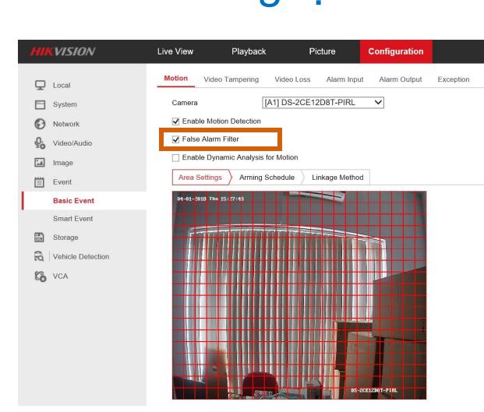The width and height of the screenshot is (484, 412).
Task: Toggle the False Alarm Filter checkbox
Action: [x=175, y=139]
